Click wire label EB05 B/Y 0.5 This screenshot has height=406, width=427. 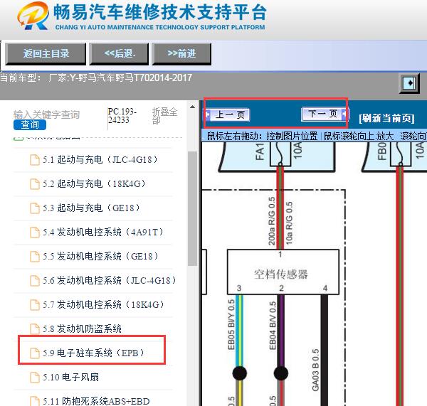click(x=231, y=324)
